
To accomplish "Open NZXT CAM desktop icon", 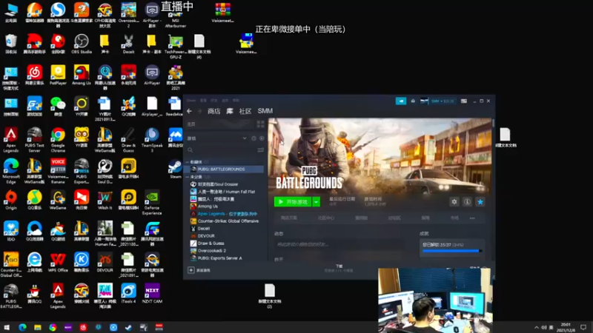I will pyautogui.click(x=152, y=294).
